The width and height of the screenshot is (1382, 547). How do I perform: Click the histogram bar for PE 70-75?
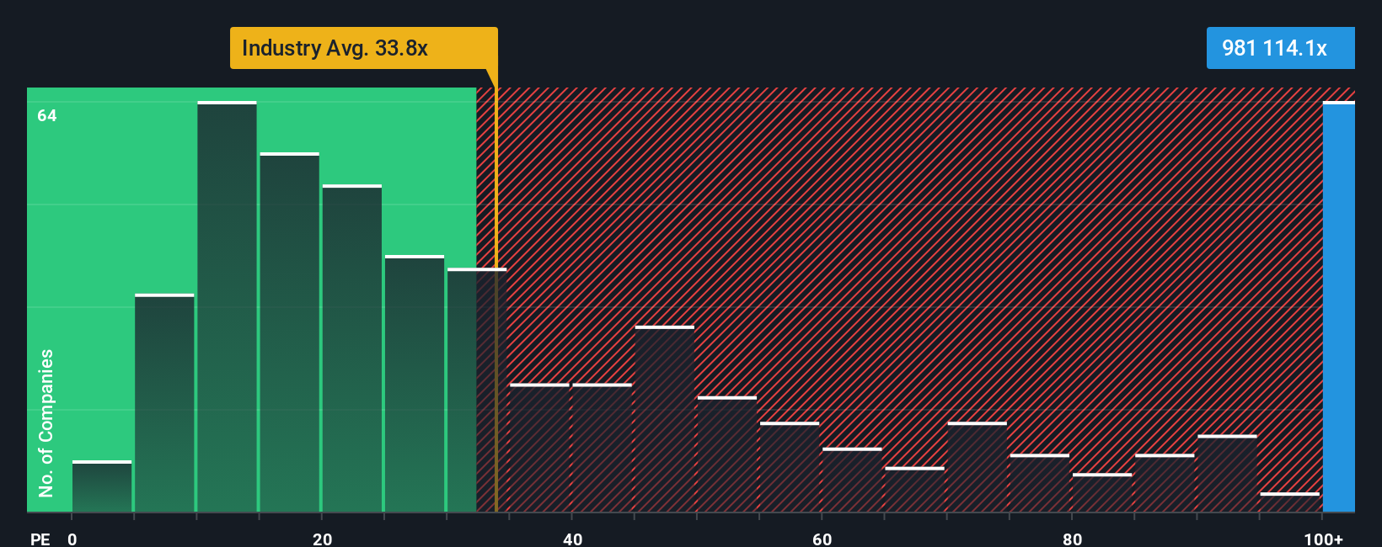(978, 467)
